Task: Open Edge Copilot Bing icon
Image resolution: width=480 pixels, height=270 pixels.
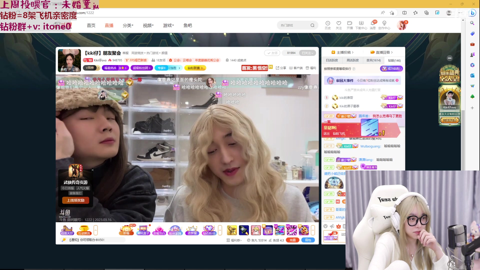Action: click(472, 13)
